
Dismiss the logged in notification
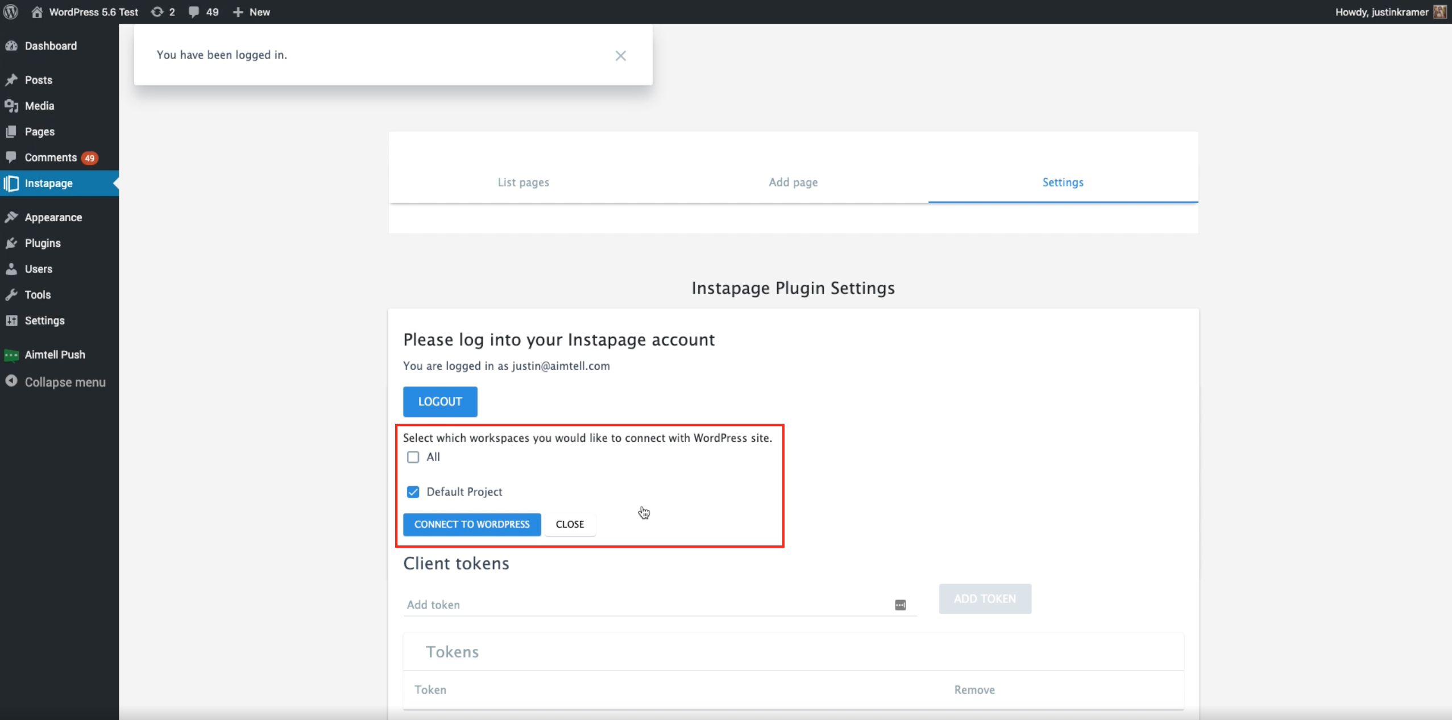point(620,56)
